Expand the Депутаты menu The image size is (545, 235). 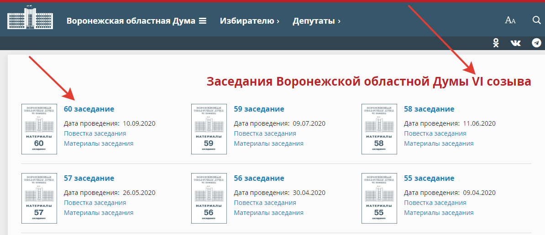[316, 21]
